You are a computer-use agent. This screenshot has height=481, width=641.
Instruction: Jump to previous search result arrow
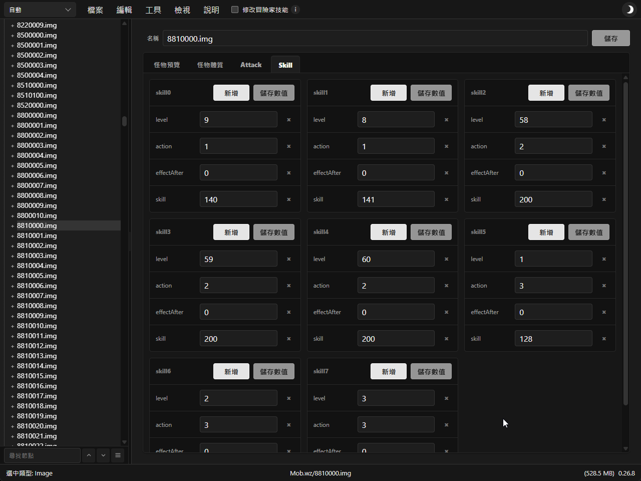coord(89,455)
